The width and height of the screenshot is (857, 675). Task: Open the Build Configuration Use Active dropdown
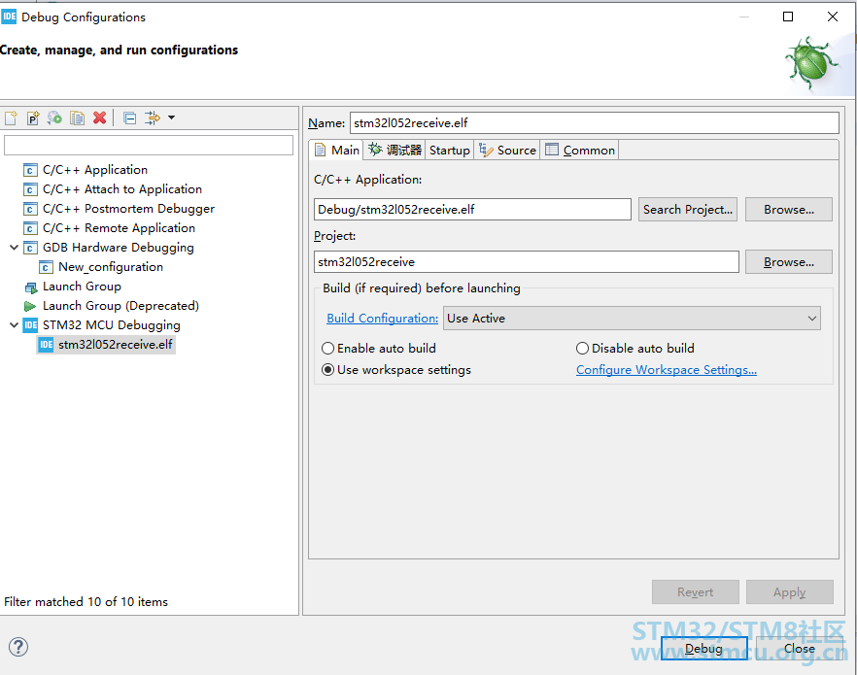click(632, 319)
